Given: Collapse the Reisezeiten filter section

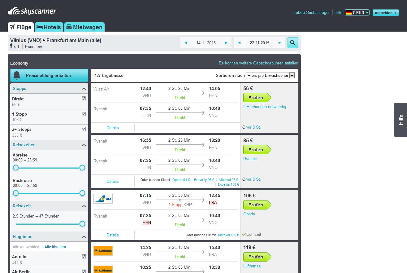Looking at the screenshot, I should pyautogui.click(x=84, y=145).
